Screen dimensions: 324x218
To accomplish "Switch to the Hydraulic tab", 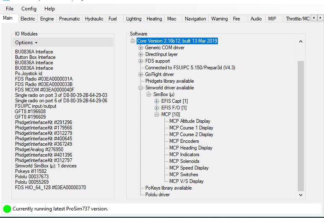I will pos(94,19).
